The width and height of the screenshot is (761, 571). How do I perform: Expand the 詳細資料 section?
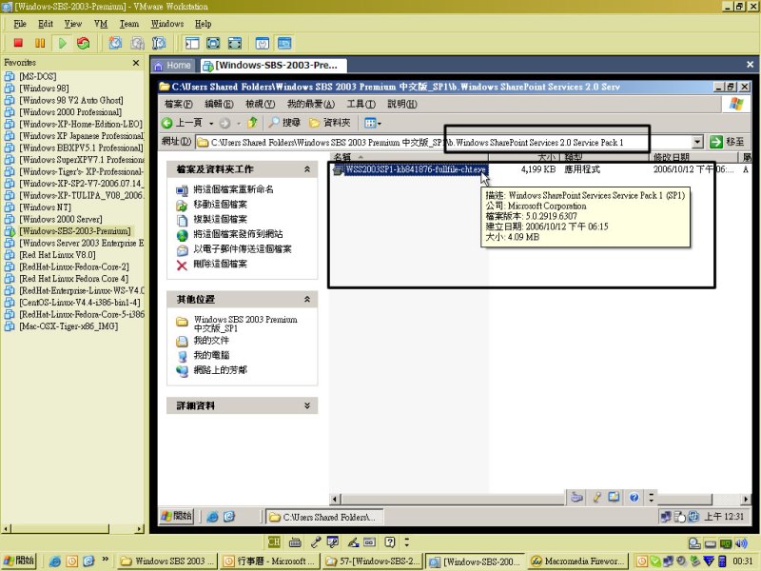(306, 405)
